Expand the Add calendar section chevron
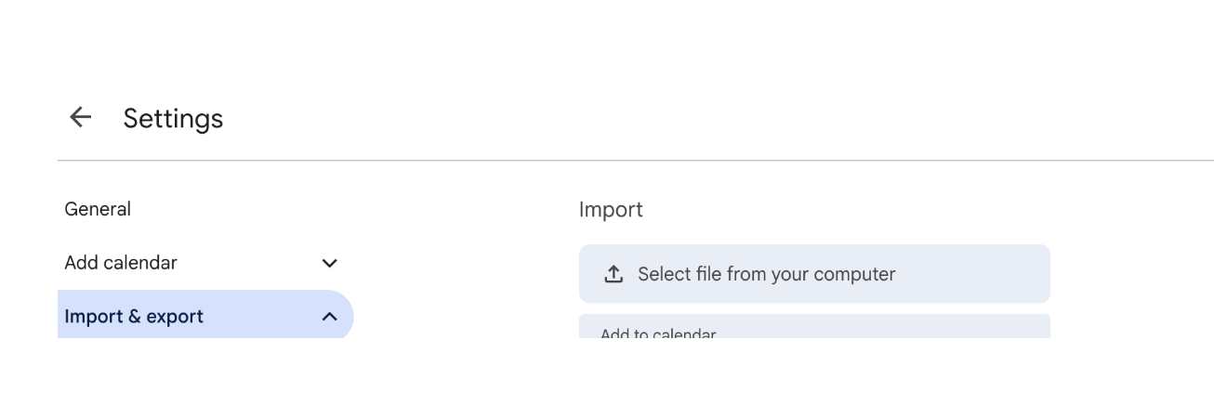This screenshot has width=1214, height=405. 329,263
